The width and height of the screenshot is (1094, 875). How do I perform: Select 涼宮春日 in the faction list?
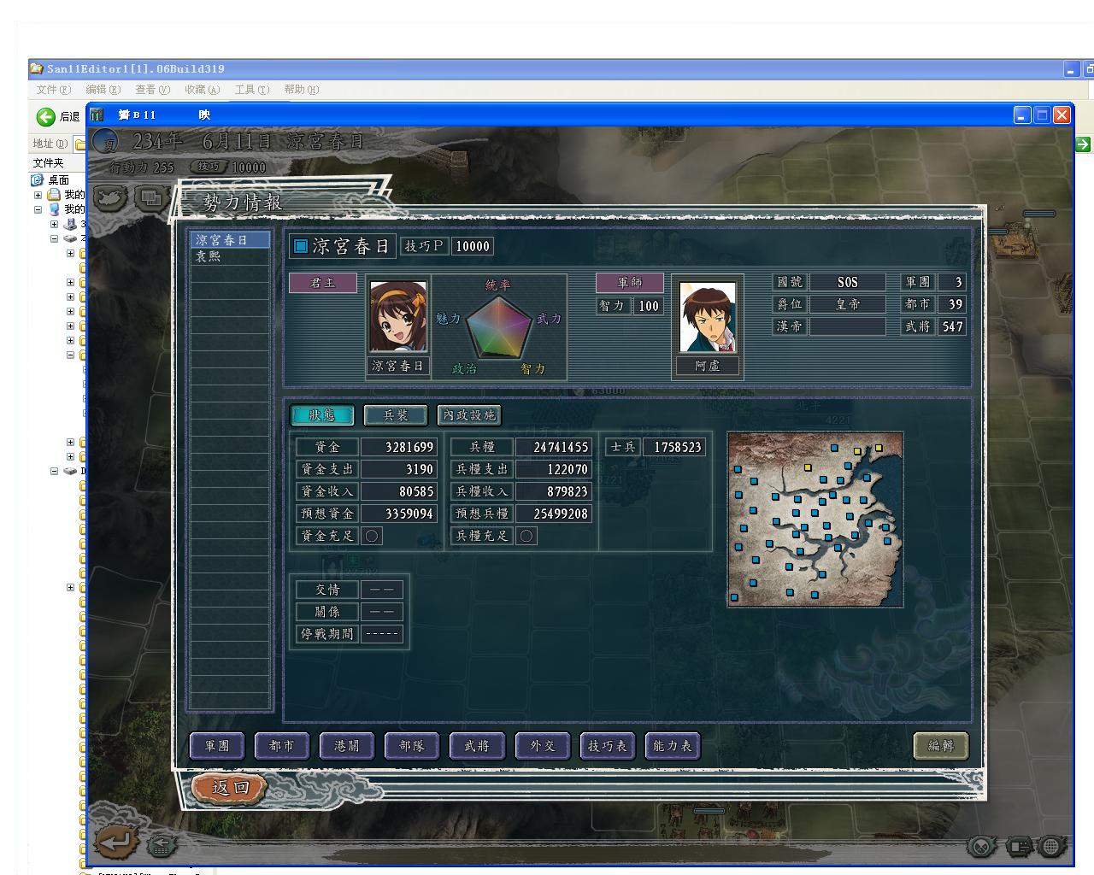pos(230,240)
